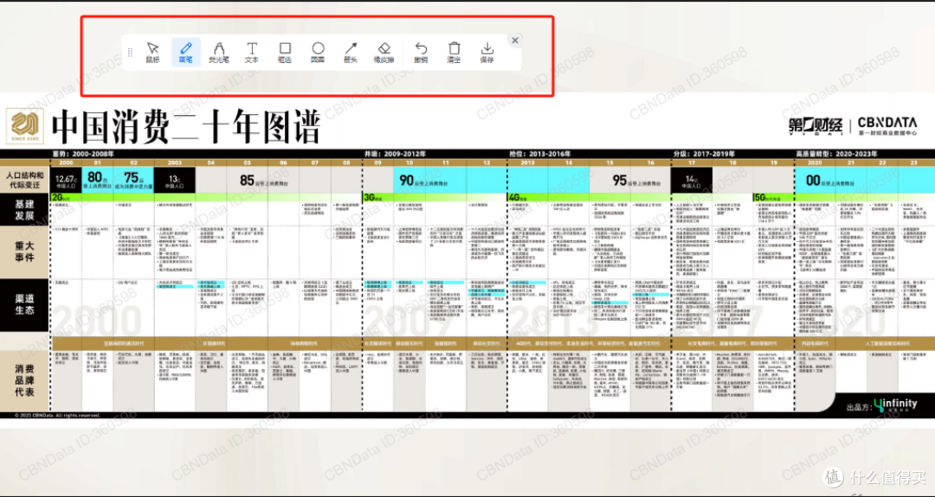This screenshot has height=497, width=935.
Task: Click the 4G era marker
Action: [x=518, y=198]
